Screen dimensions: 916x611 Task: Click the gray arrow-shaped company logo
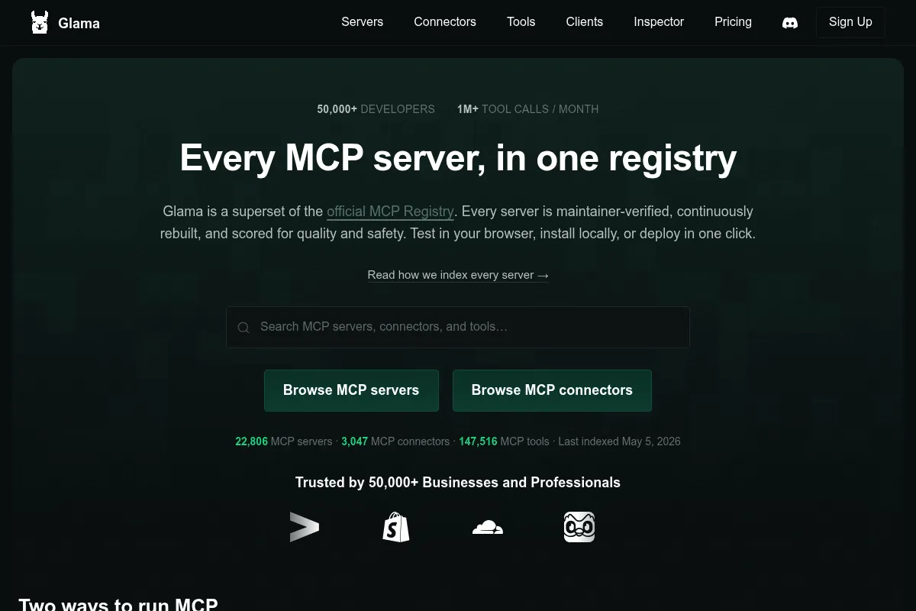tap(305, 527)
